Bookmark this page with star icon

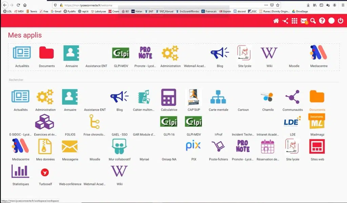pos(278,5)
